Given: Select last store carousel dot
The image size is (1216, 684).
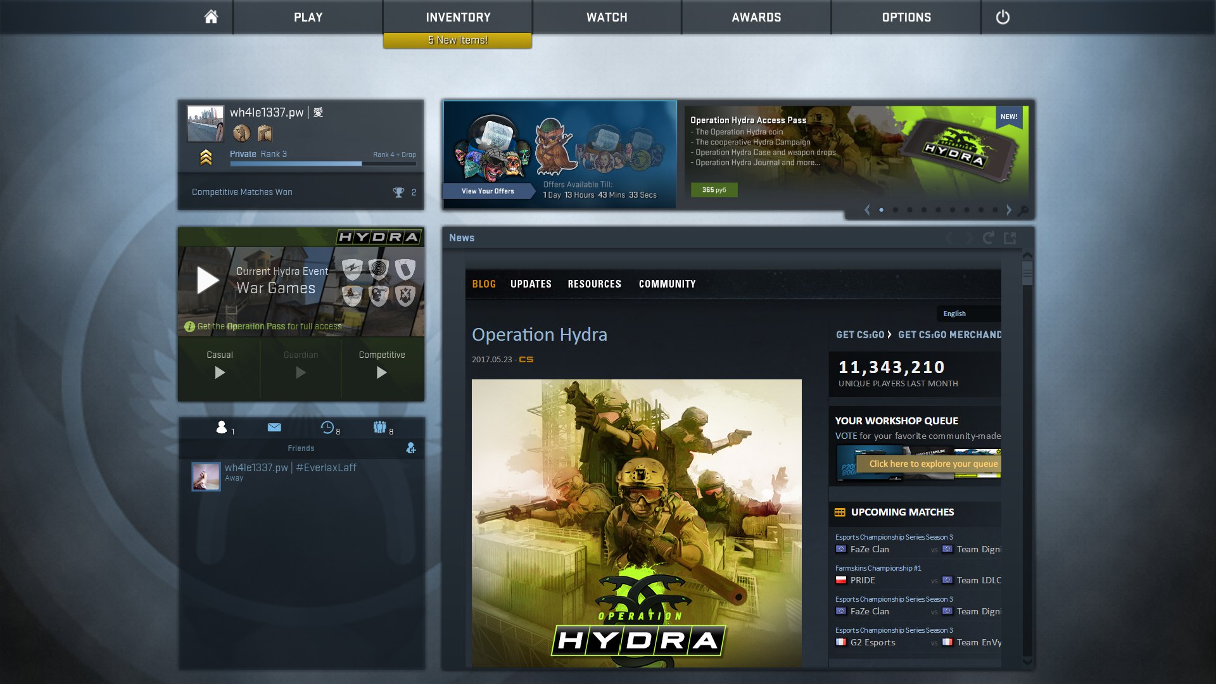Looking at the screenshot, I should pyautogui.click(x=995, y=210).
